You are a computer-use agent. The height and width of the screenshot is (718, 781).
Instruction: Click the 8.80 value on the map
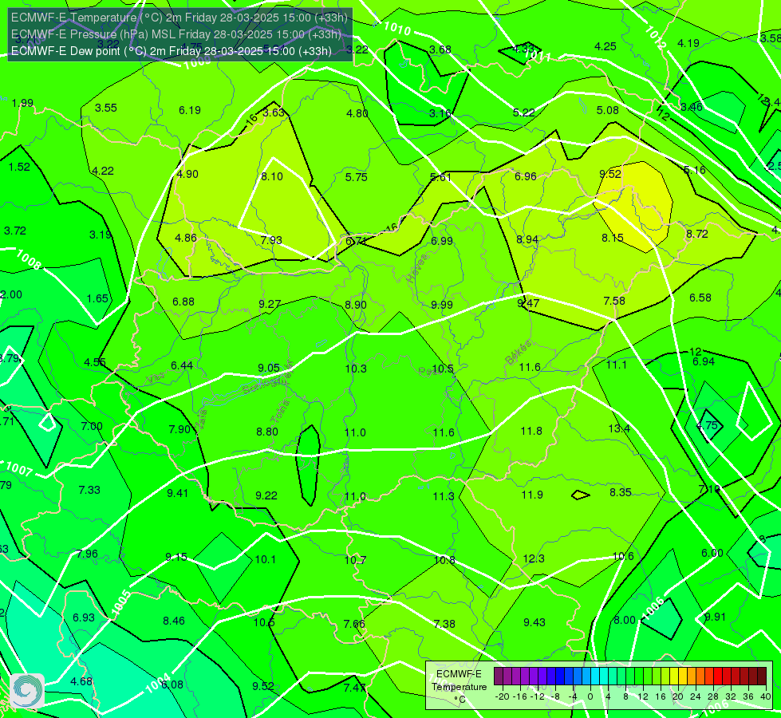267,432
